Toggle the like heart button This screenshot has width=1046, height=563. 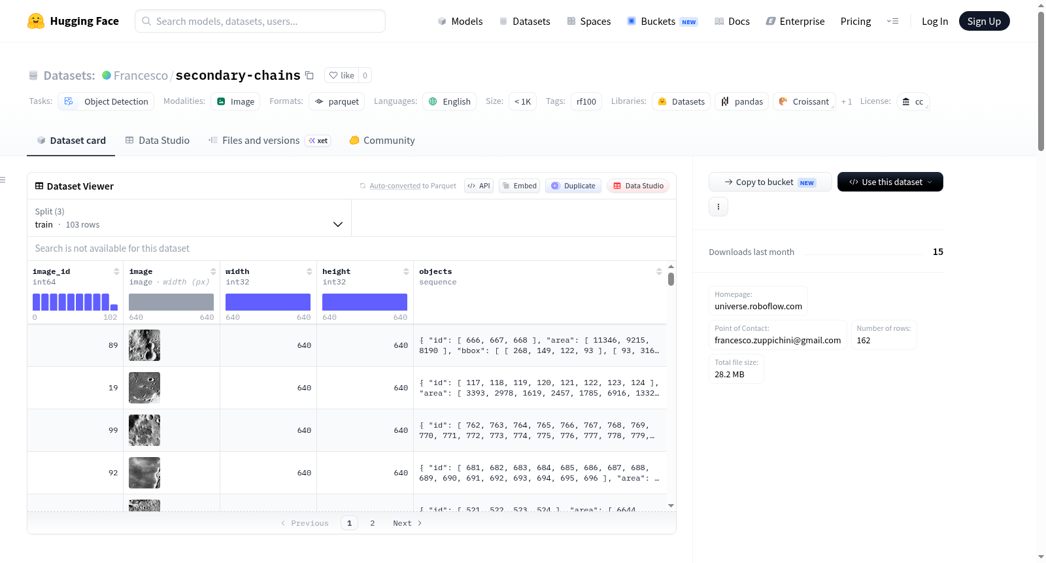click(x=342, y=75)
